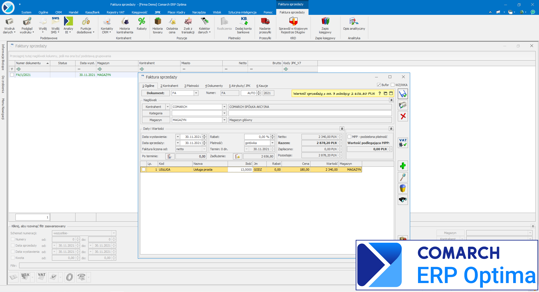Increase the Rabat percentage stepper
539x292 pixels.
(x=273, y=136)
